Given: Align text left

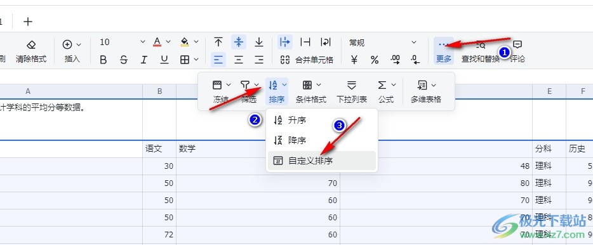Looking at the screenshot, I should tap(218, 60).
